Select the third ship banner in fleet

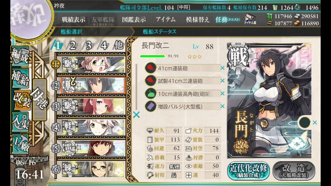point(93,106)
